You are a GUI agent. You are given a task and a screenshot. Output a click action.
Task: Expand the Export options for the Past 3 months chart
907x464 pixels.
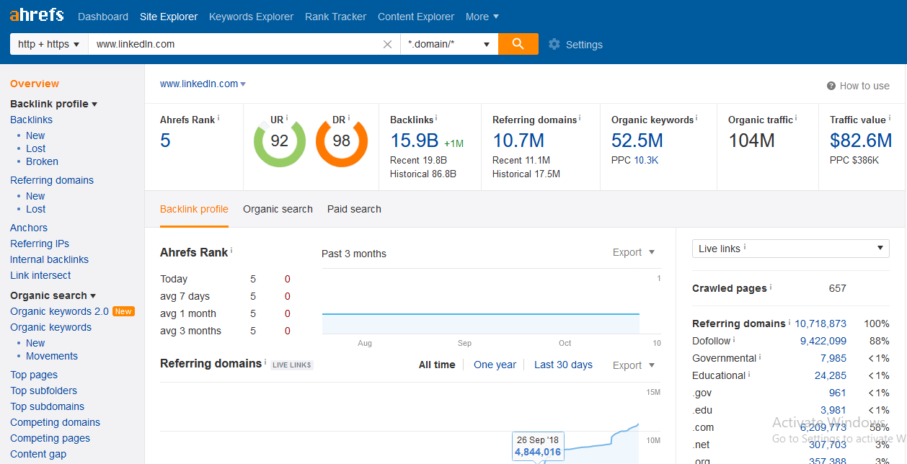(x=632, y=252)
